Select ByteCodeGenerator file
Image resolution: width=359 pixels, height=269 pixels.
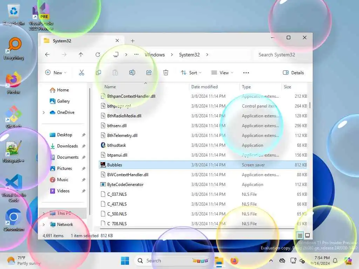[x=203, y=184]
